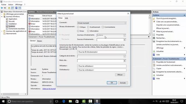Click the Annuler button
This screenshot has width=186, height=104.
point(123,83)
